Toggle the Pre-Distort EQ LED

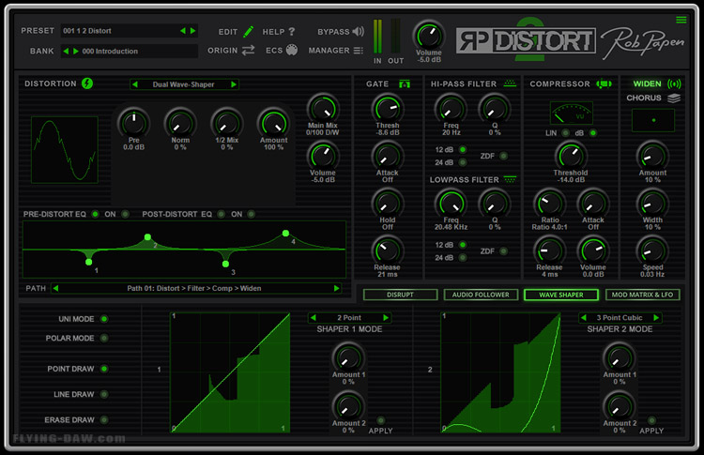point(95,214)
